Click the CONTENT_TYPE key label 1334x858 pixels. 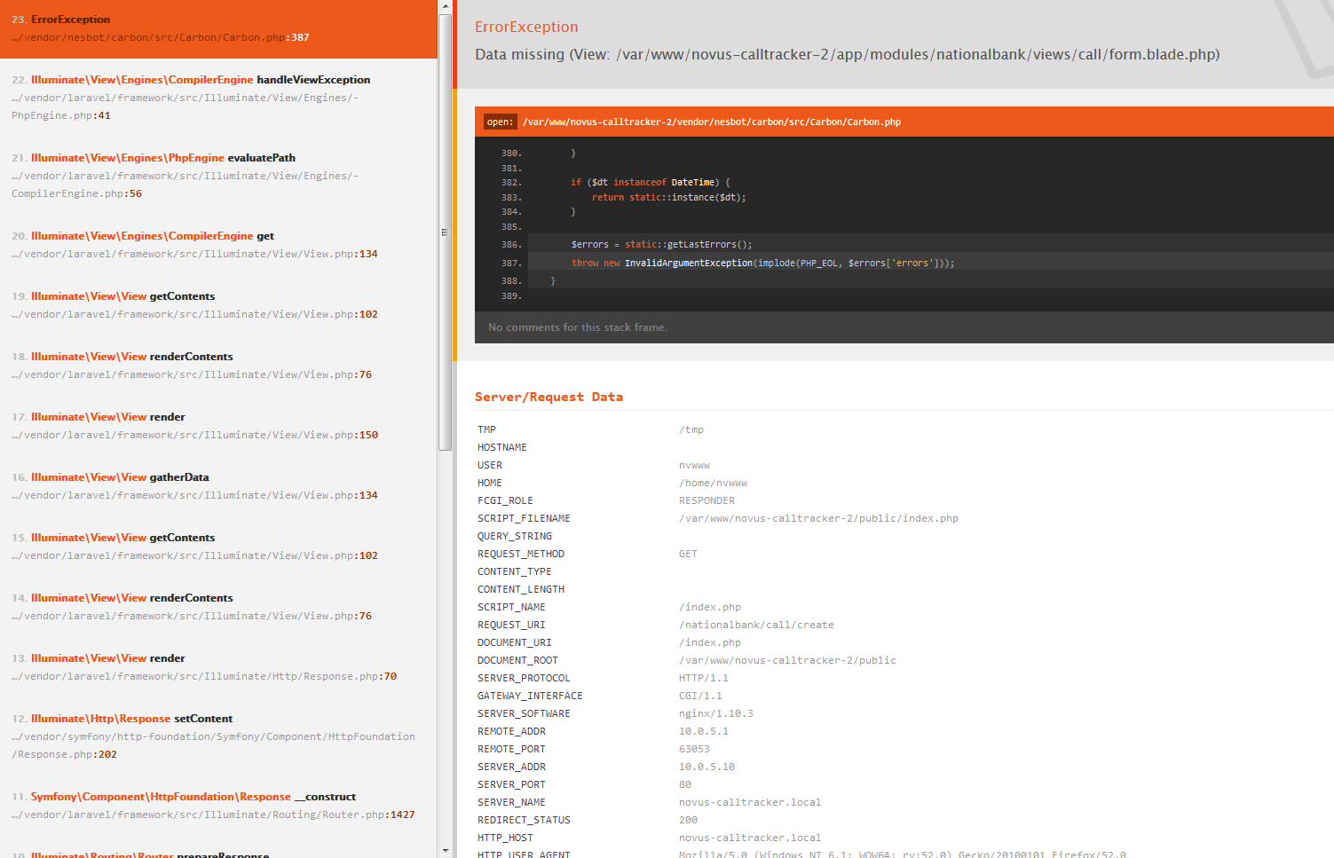tap(515, 571)
